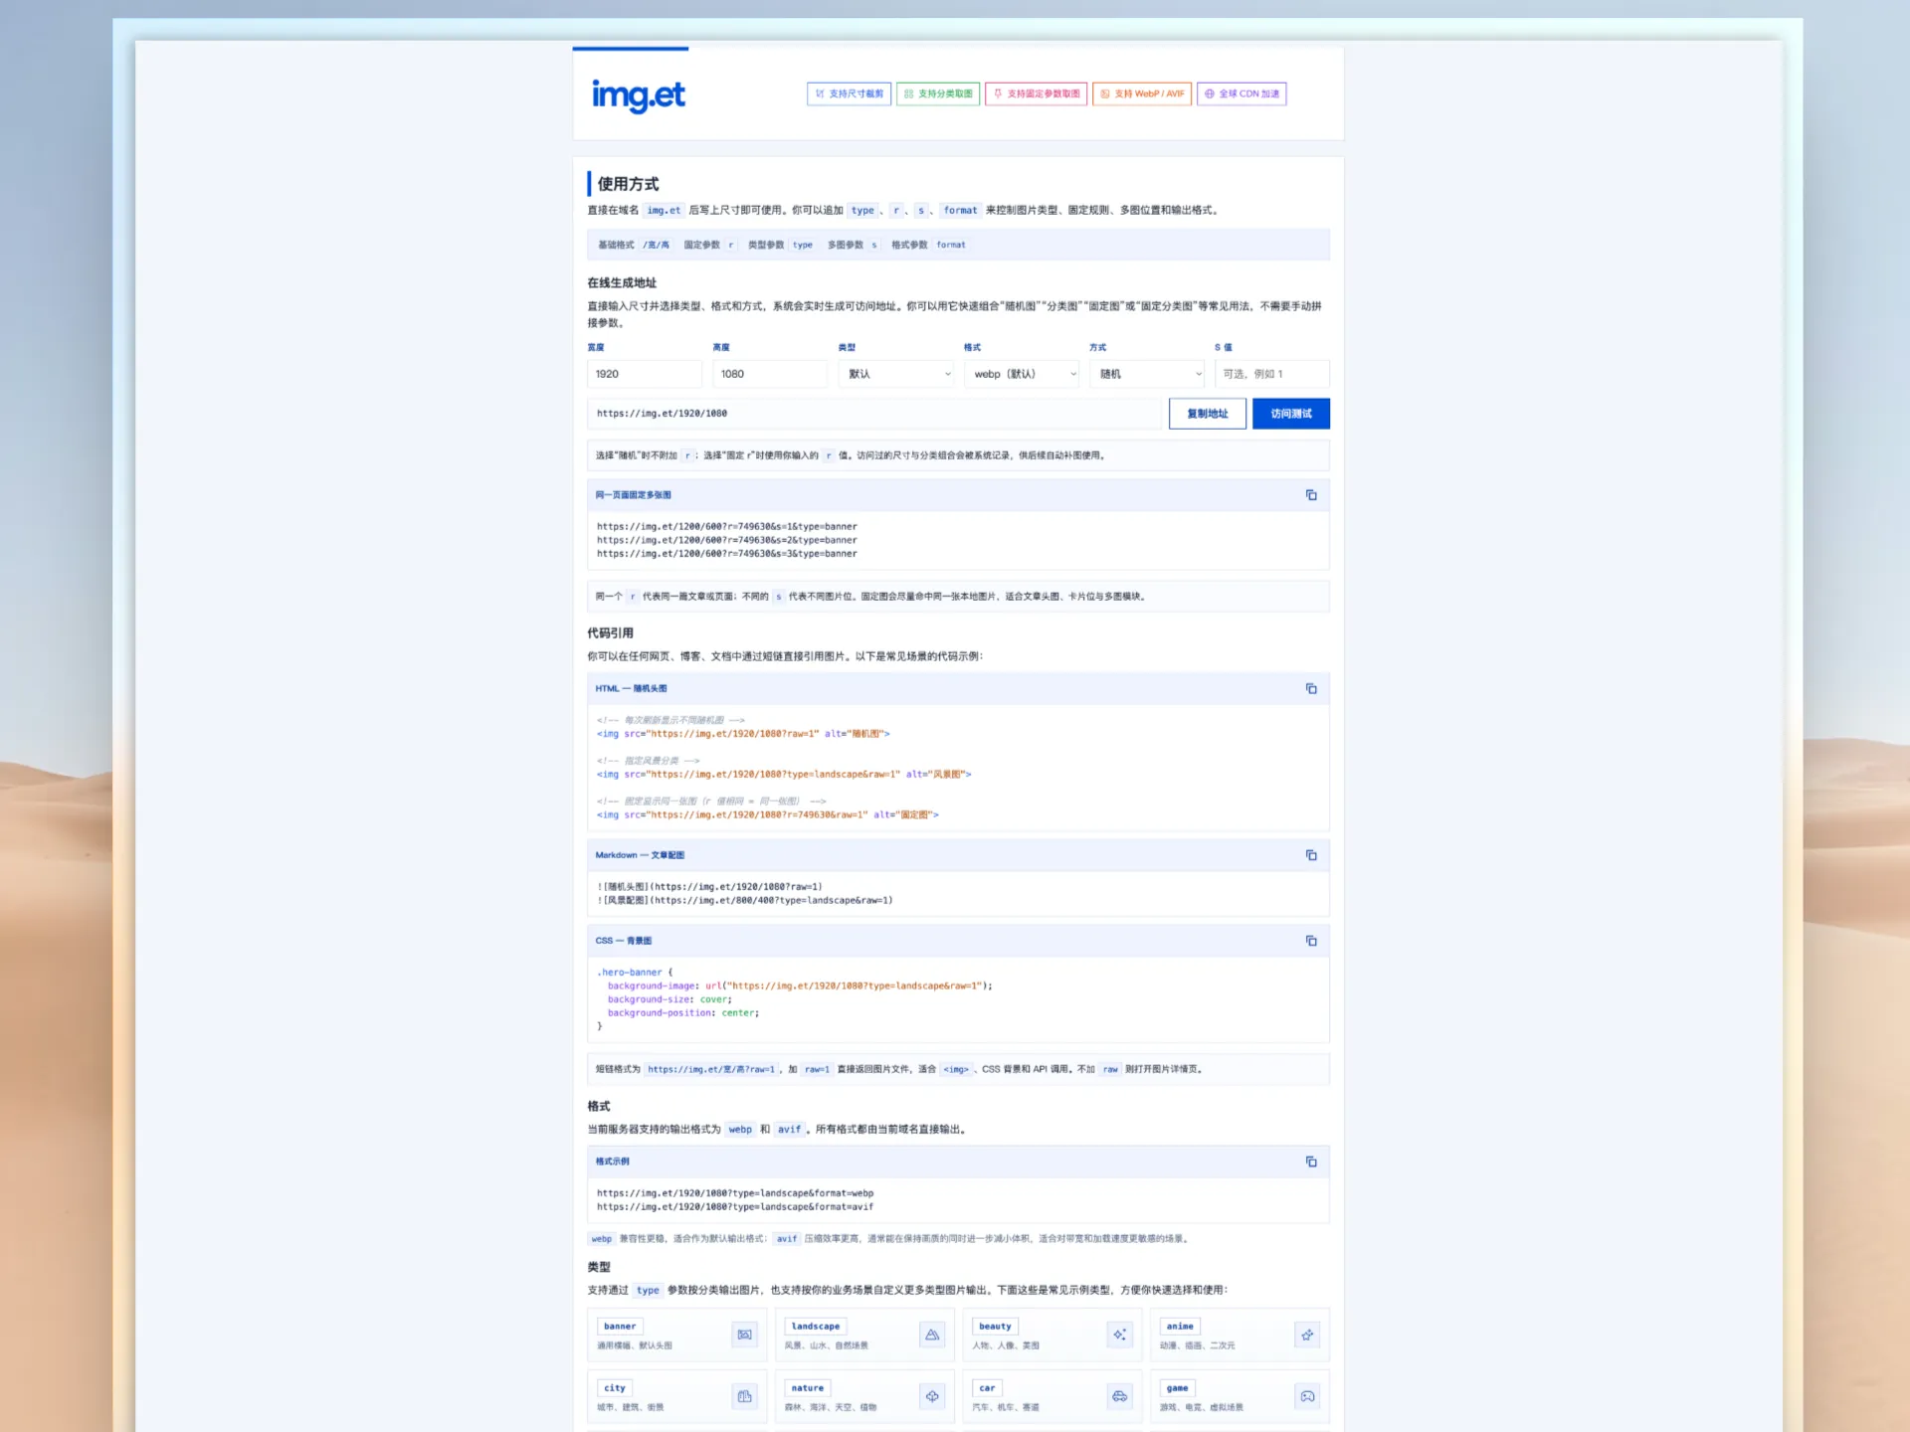The width and height of the screenshot is (1910, 1432).
Task: Click the game controller icon
Action: [1307, 1396]
